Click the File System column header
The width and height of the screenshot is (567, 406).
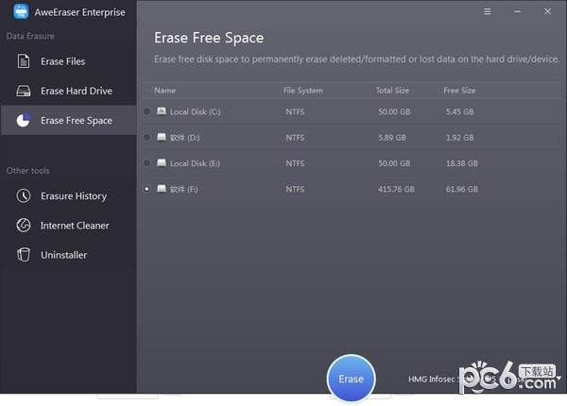tap(303, 91)
